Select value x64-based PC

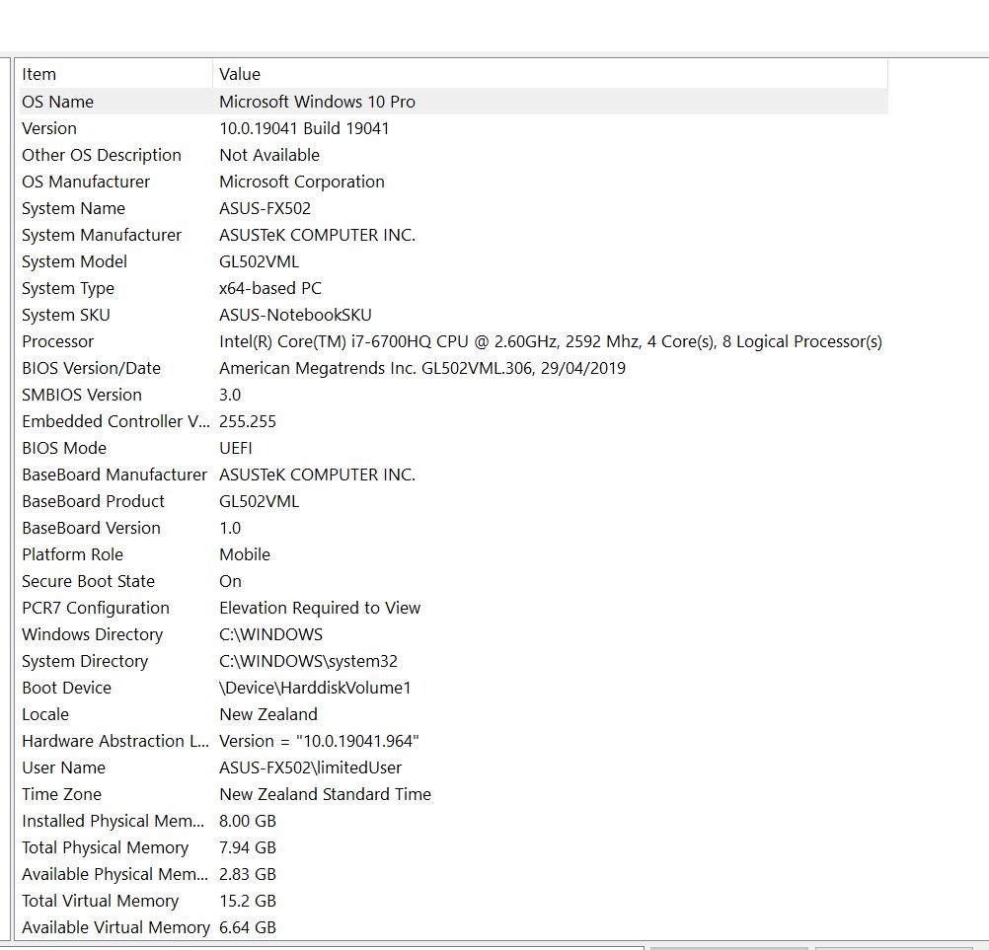pos(270,288)
